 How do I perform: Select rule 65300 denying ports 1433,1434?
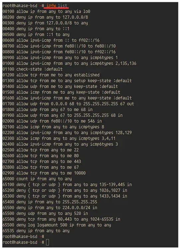coord(65,196)
